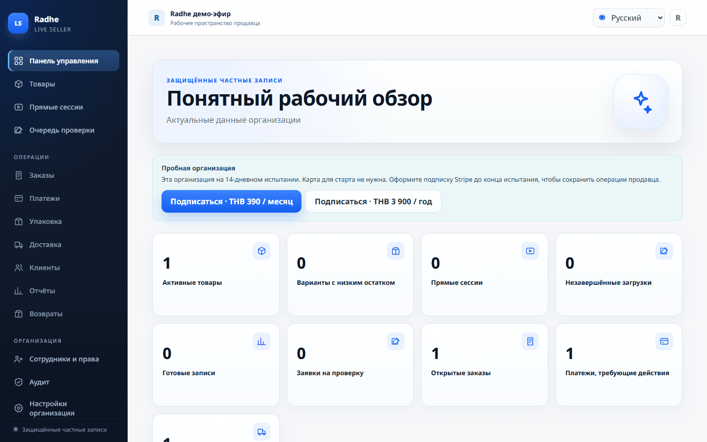Click the box icon on Активные товары card

262,251
